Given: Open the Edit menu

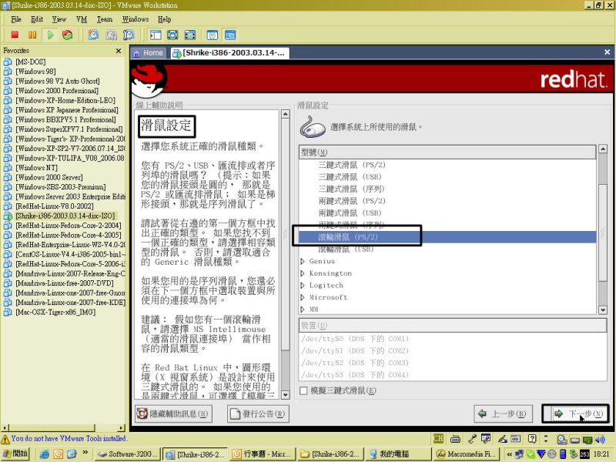Looking at the screenshot, I should [x=37, y=19].
